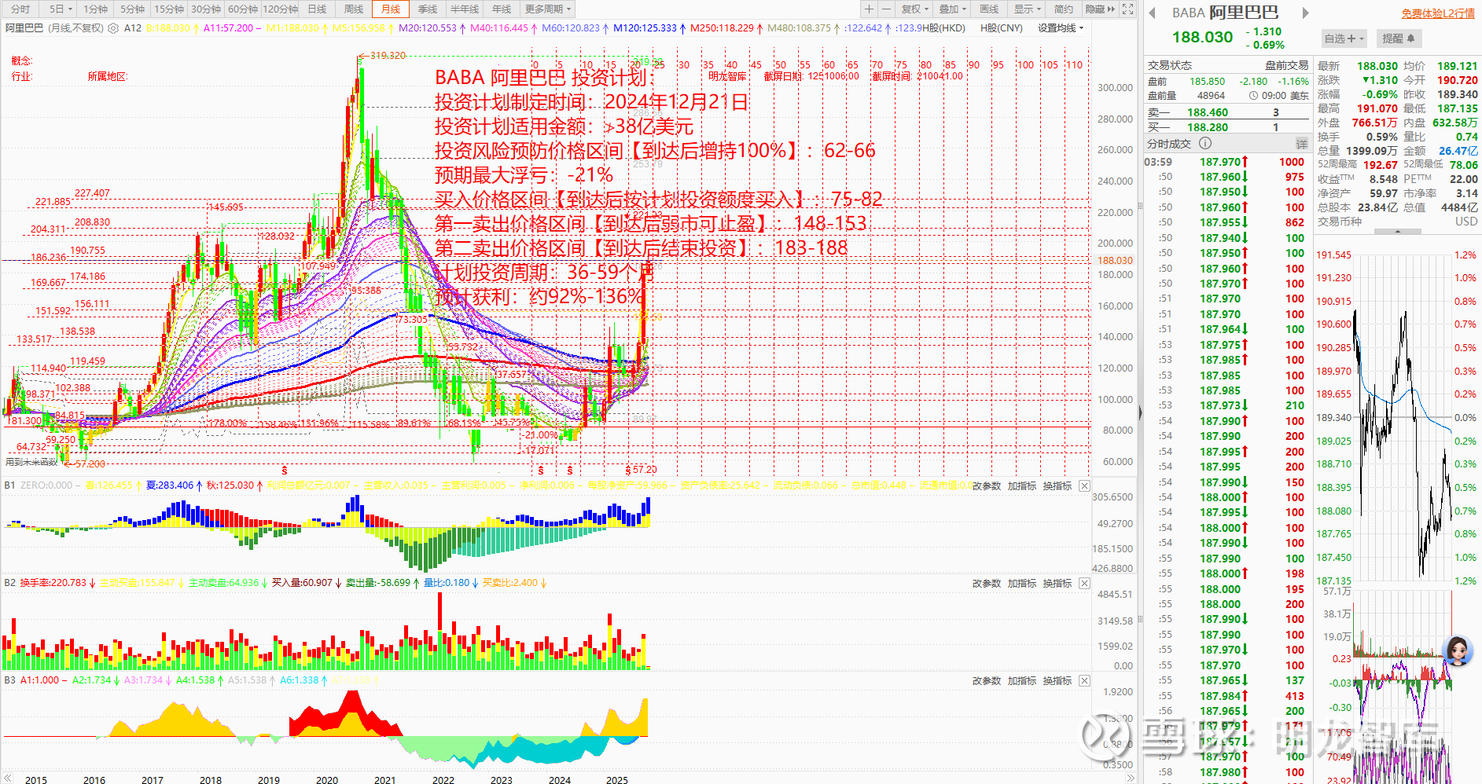Image resolution: width=1482 pixels, height=784 pixels.
Task: Switch quote to H股(CNY)
Action: pyautogui.click(x=1001, y=27)
